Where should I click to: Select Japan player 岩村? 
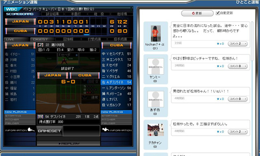click(20, 100)
